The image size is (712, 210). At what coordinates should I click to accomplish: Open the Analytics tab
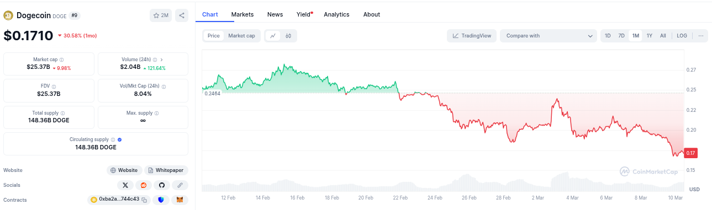[336, 14]
